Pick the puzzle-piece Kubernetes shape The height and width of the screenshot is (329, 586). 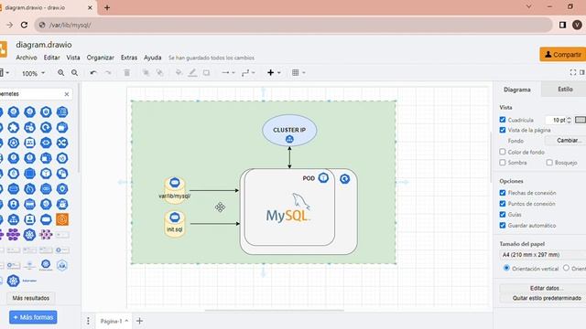(14, 128)
